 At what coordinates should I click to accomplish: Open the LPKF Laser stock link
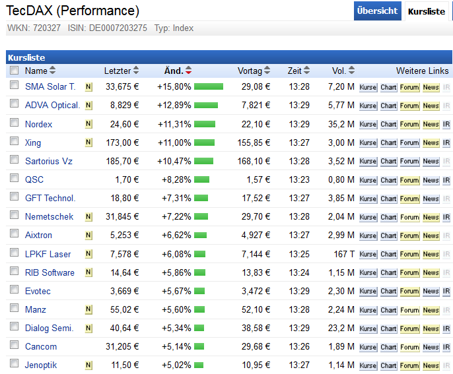[x=48, y=254]
